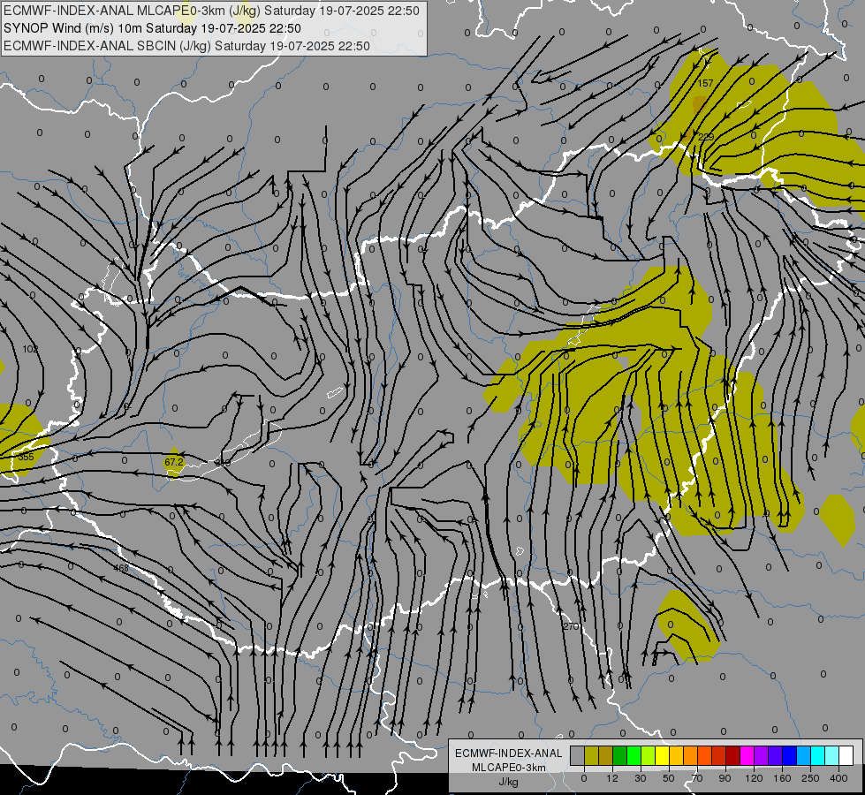Click the legend tick value '120'
865x795 pixels.
[x=755, y=778]
